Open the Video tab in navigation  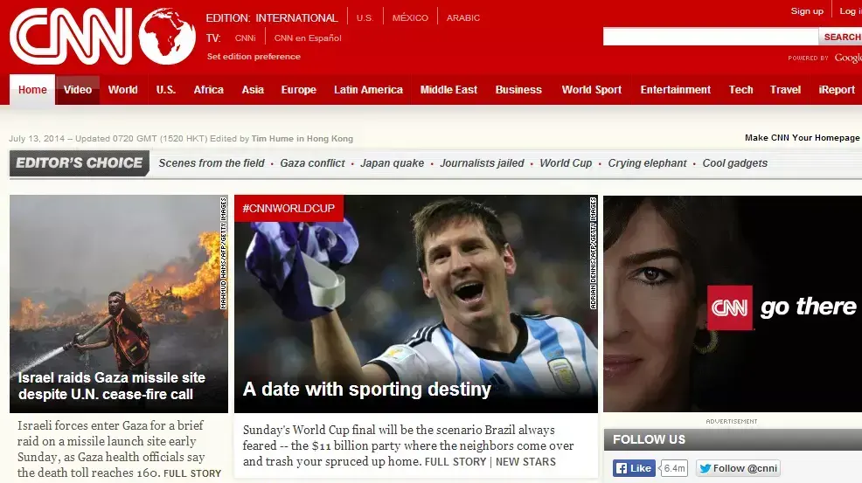(x=78, y=90)
